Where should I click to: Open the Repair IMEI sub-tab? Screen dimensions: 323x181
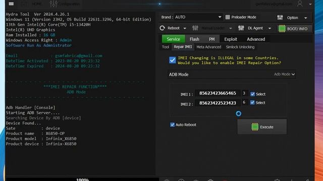183,47
